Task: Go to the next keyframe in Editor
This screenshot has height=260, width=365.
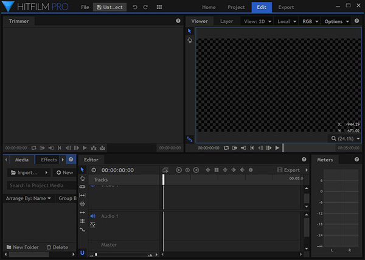Action: coord(196,170)
